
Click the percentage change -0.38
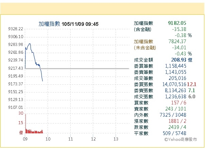click(x=181, y=35)
